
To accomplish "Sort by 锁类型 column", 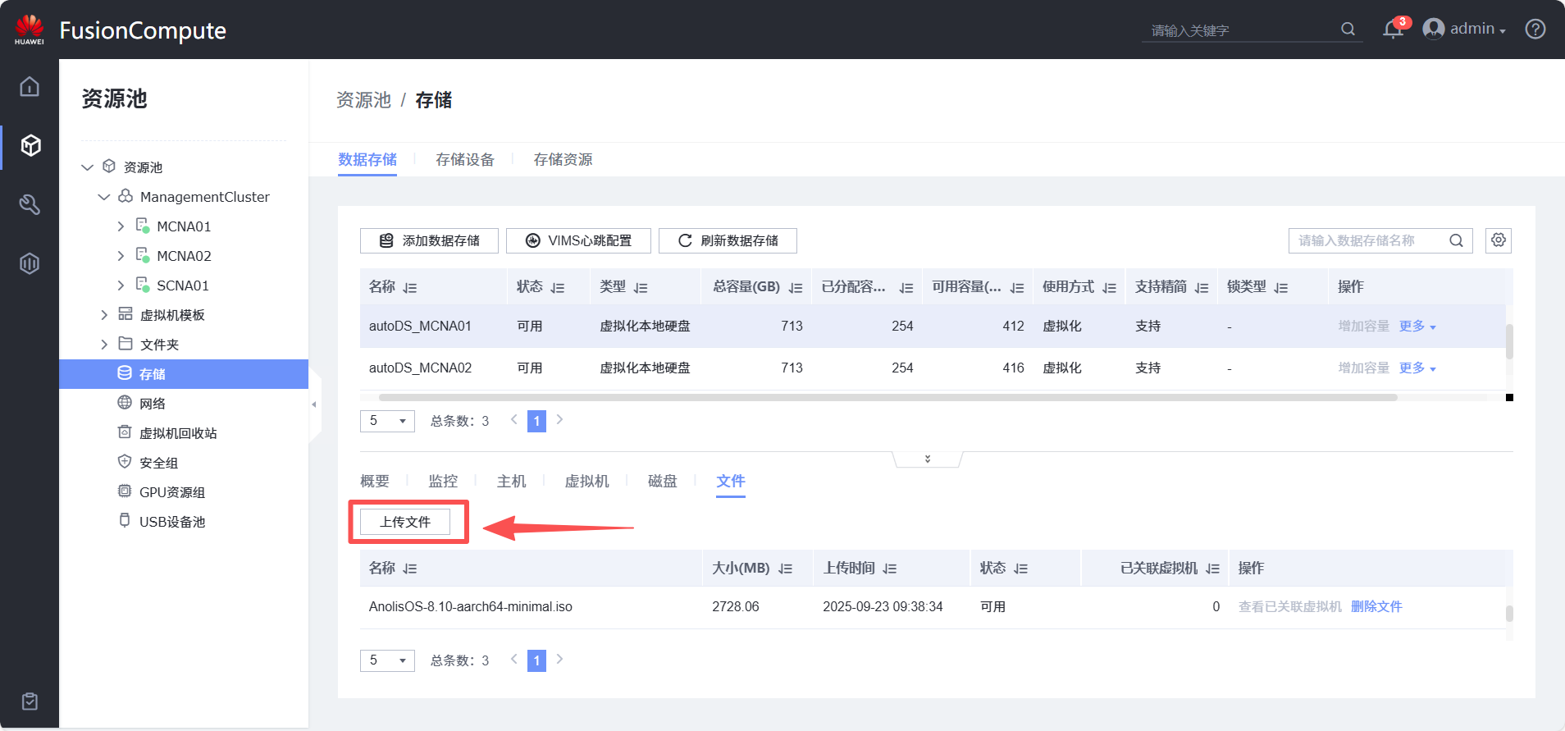I will [x=1281, y=288].
